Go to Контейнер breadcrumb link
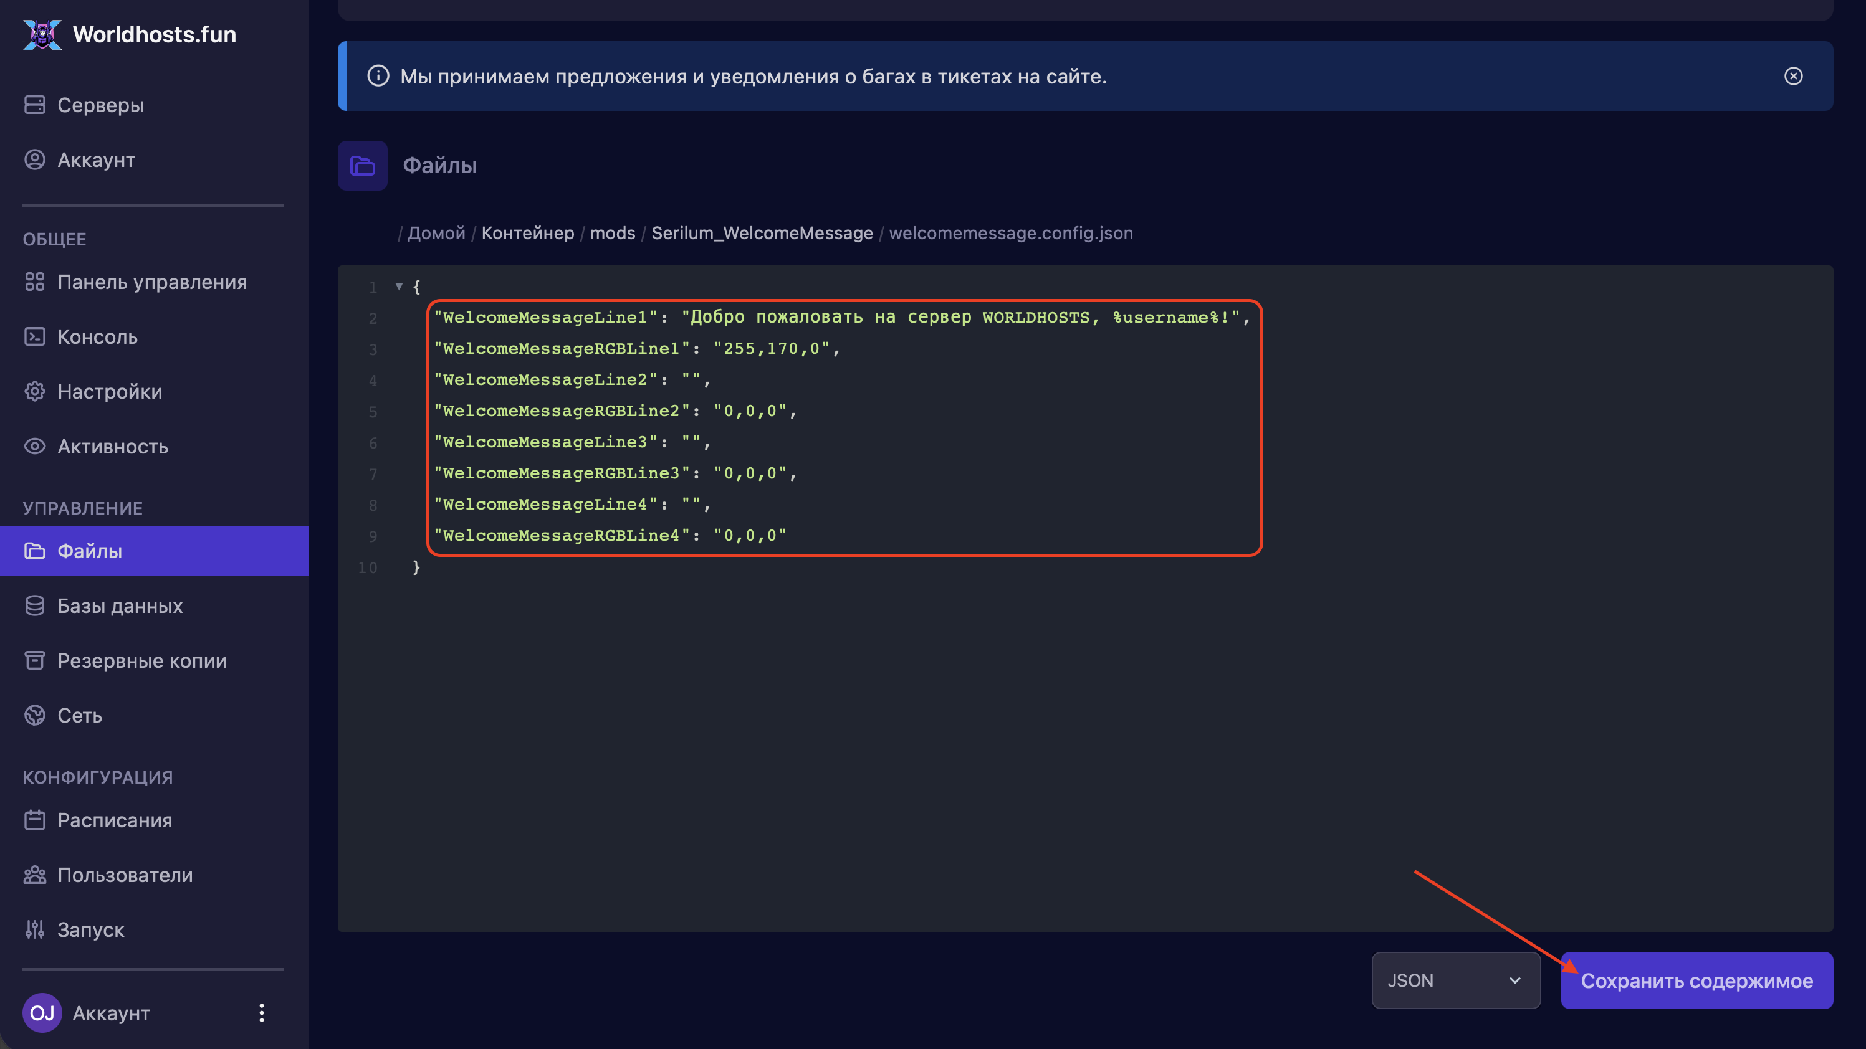The width and height of the screenshot is (1866, 1049). (527, 233)
